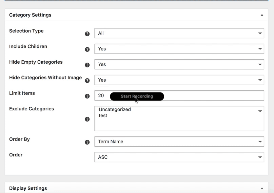The image size is (274, 193).
Task: Collapse the Display Settings panel arrow
Action: 262,188
